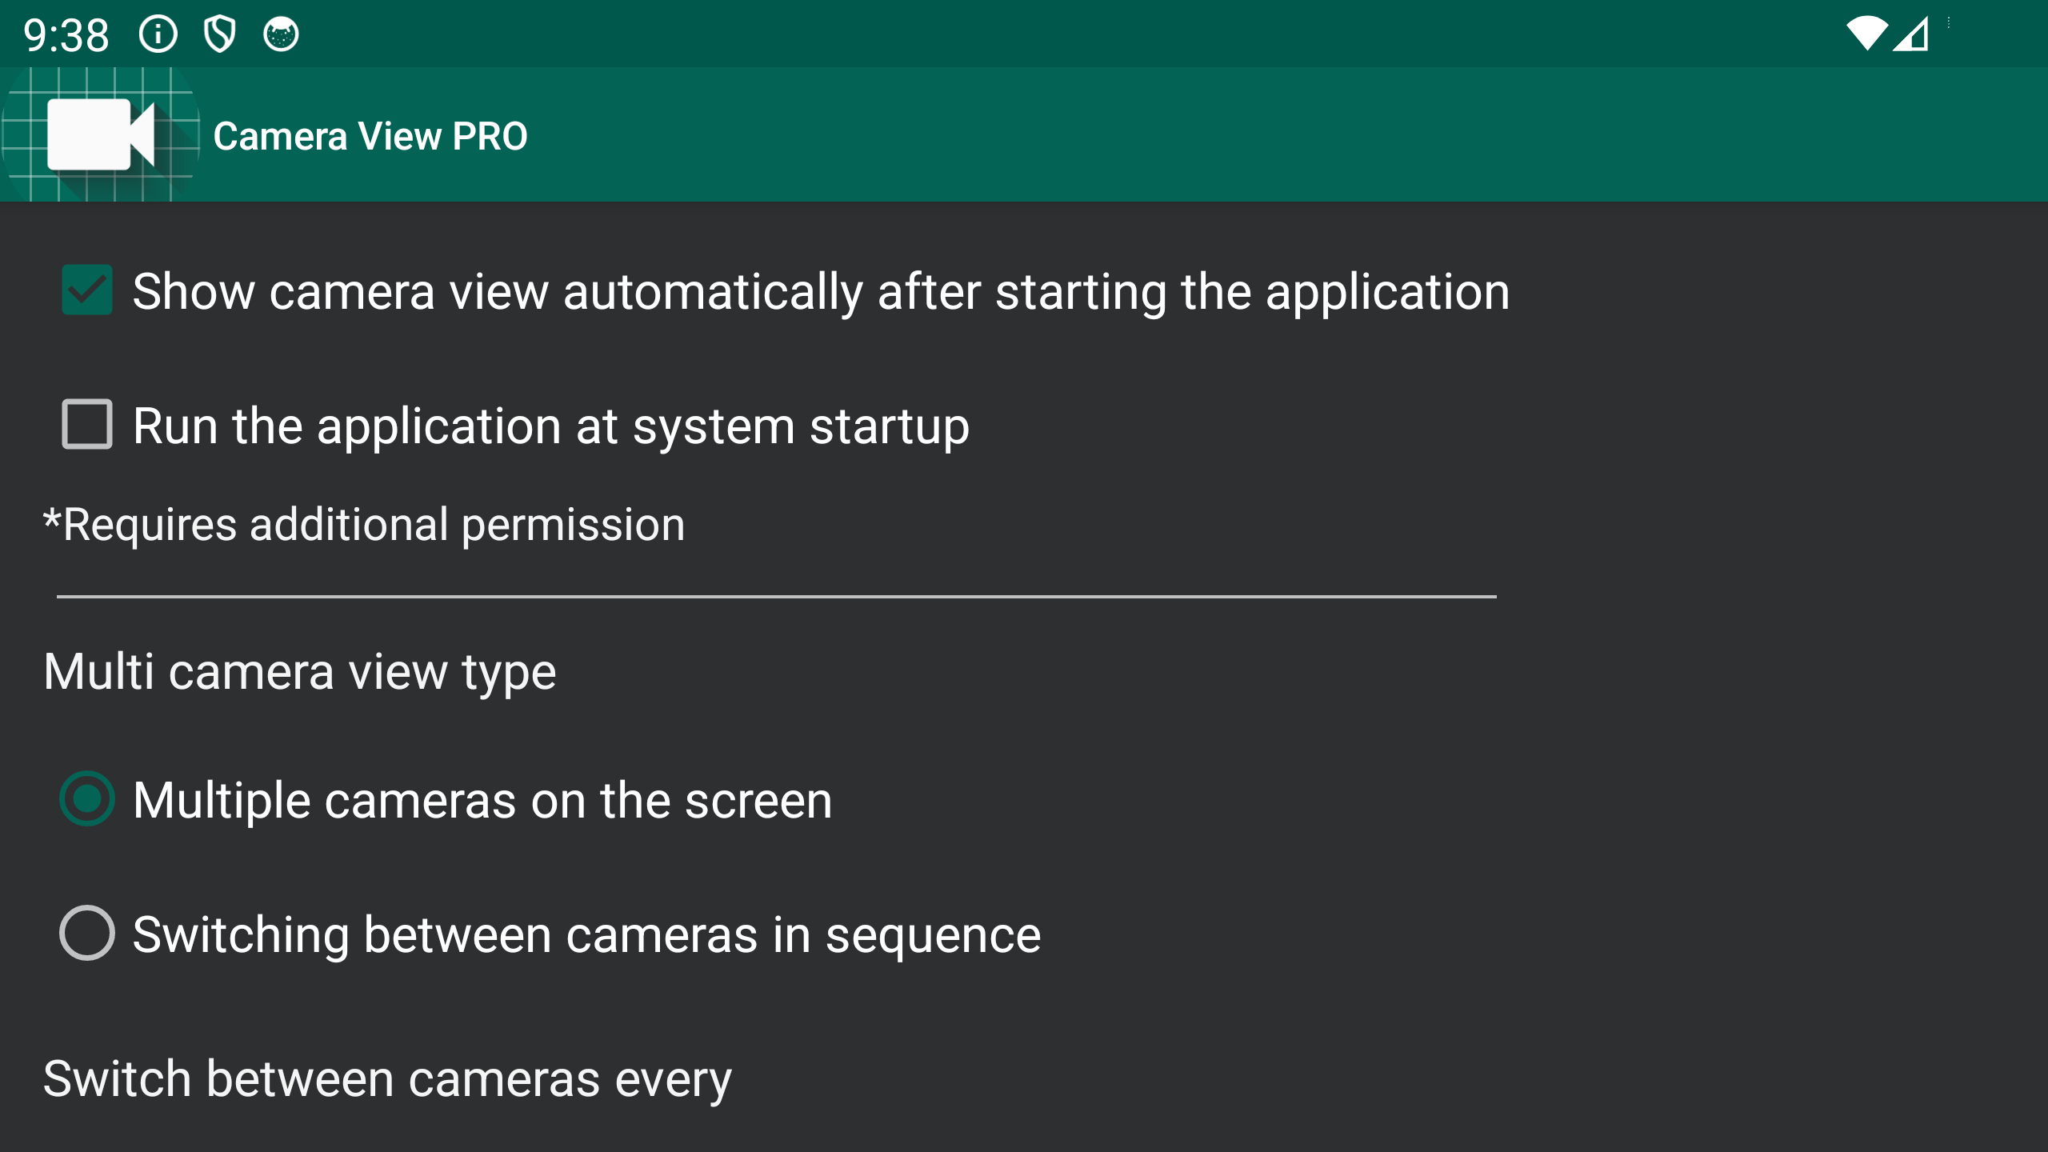
Task: Click the 'Camera View PRO' title text
Action: 370,136
